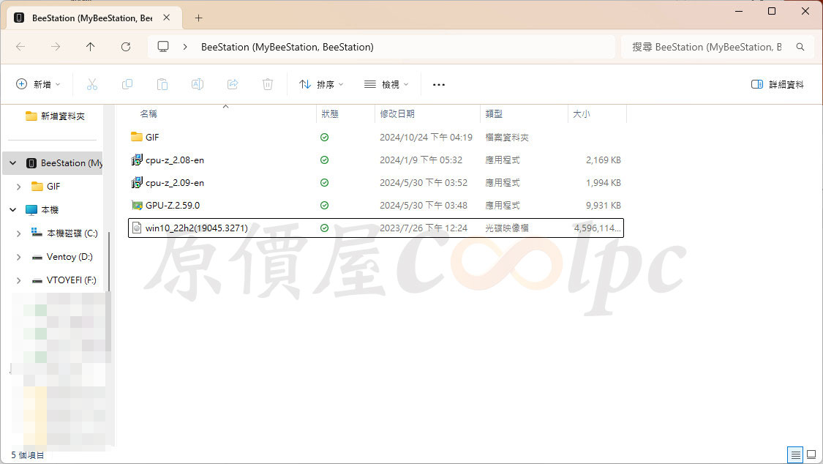Select BeeStation in navigation pane
Screen dimensions: 823x464
(64, 162)
